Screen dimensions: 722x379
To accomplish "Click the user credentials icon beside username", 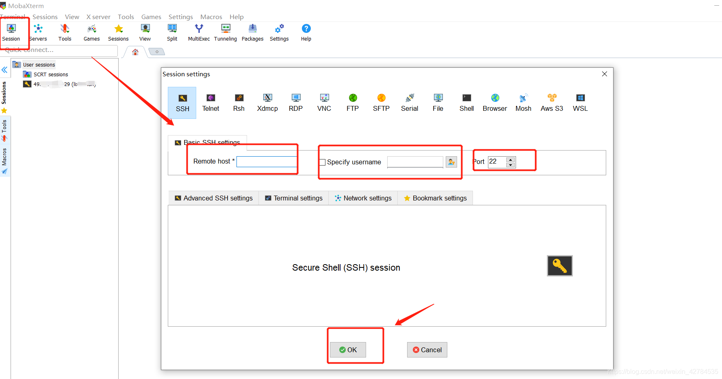I will (451, 162).
